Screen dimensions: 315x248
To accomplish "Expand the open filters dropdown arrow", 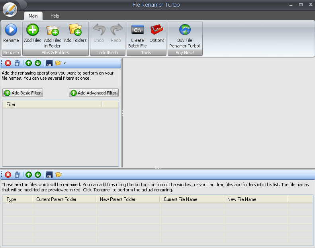I will [65, 63].
